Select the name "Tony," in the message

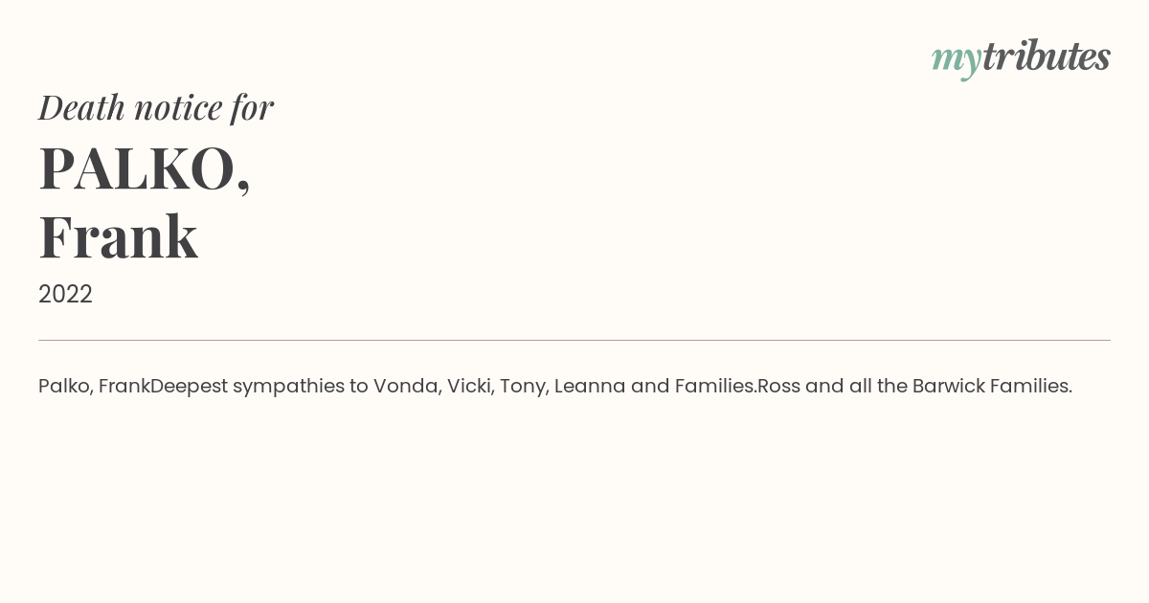coord(524,387)
